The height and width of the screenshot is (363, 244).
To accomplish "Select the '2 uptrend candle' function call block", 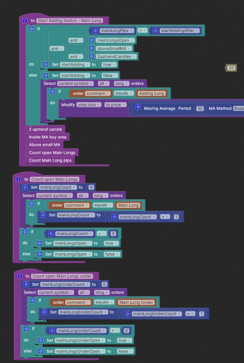I will click(46, 129).
